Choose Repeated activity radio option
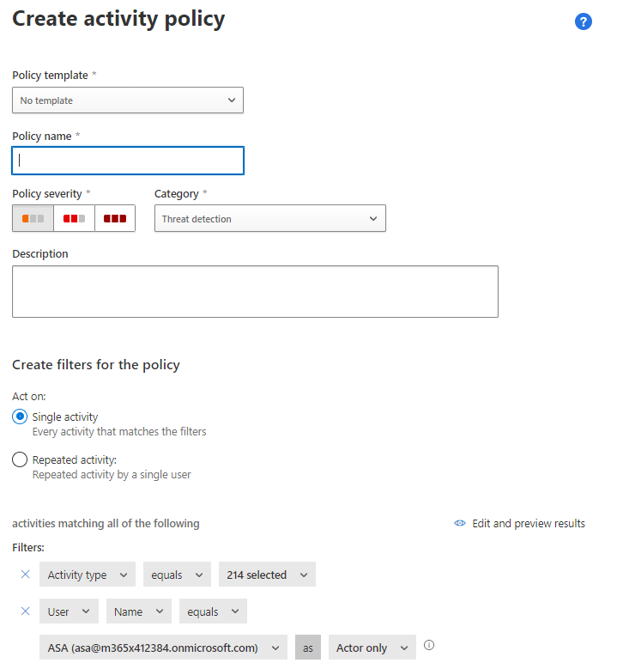 [20, 459]
